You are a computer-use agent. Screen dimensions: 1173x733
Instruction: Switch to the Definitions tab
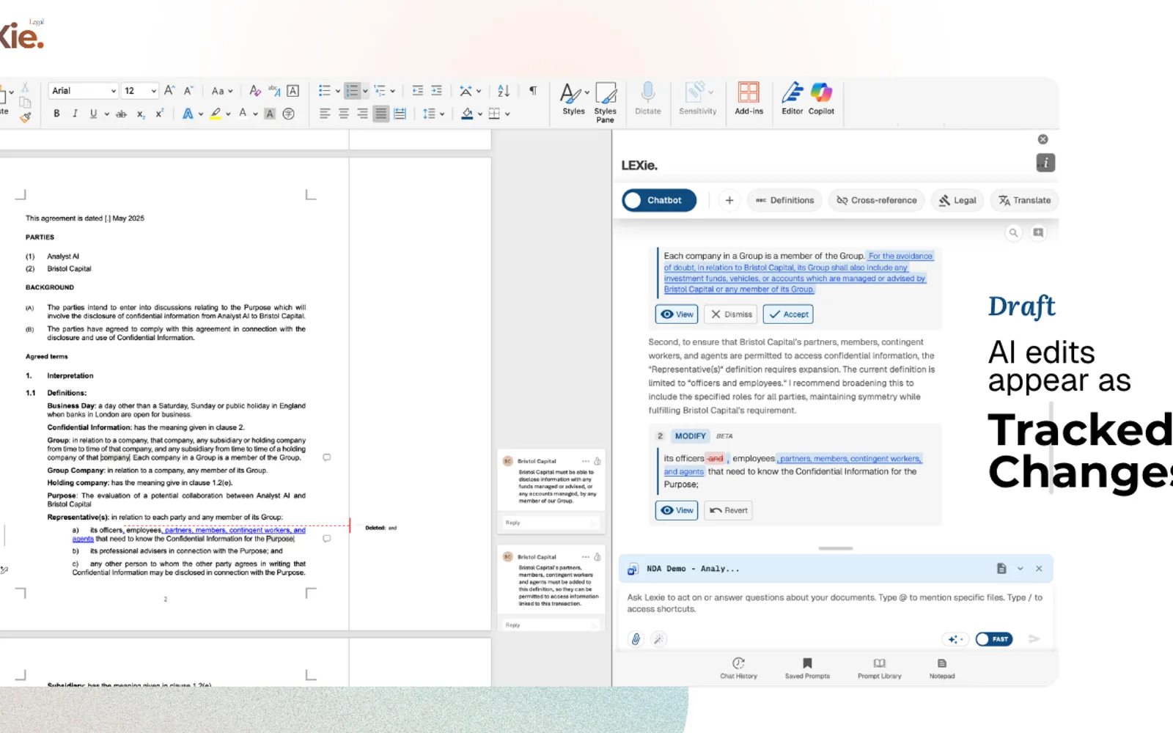(x=784, y=200)
